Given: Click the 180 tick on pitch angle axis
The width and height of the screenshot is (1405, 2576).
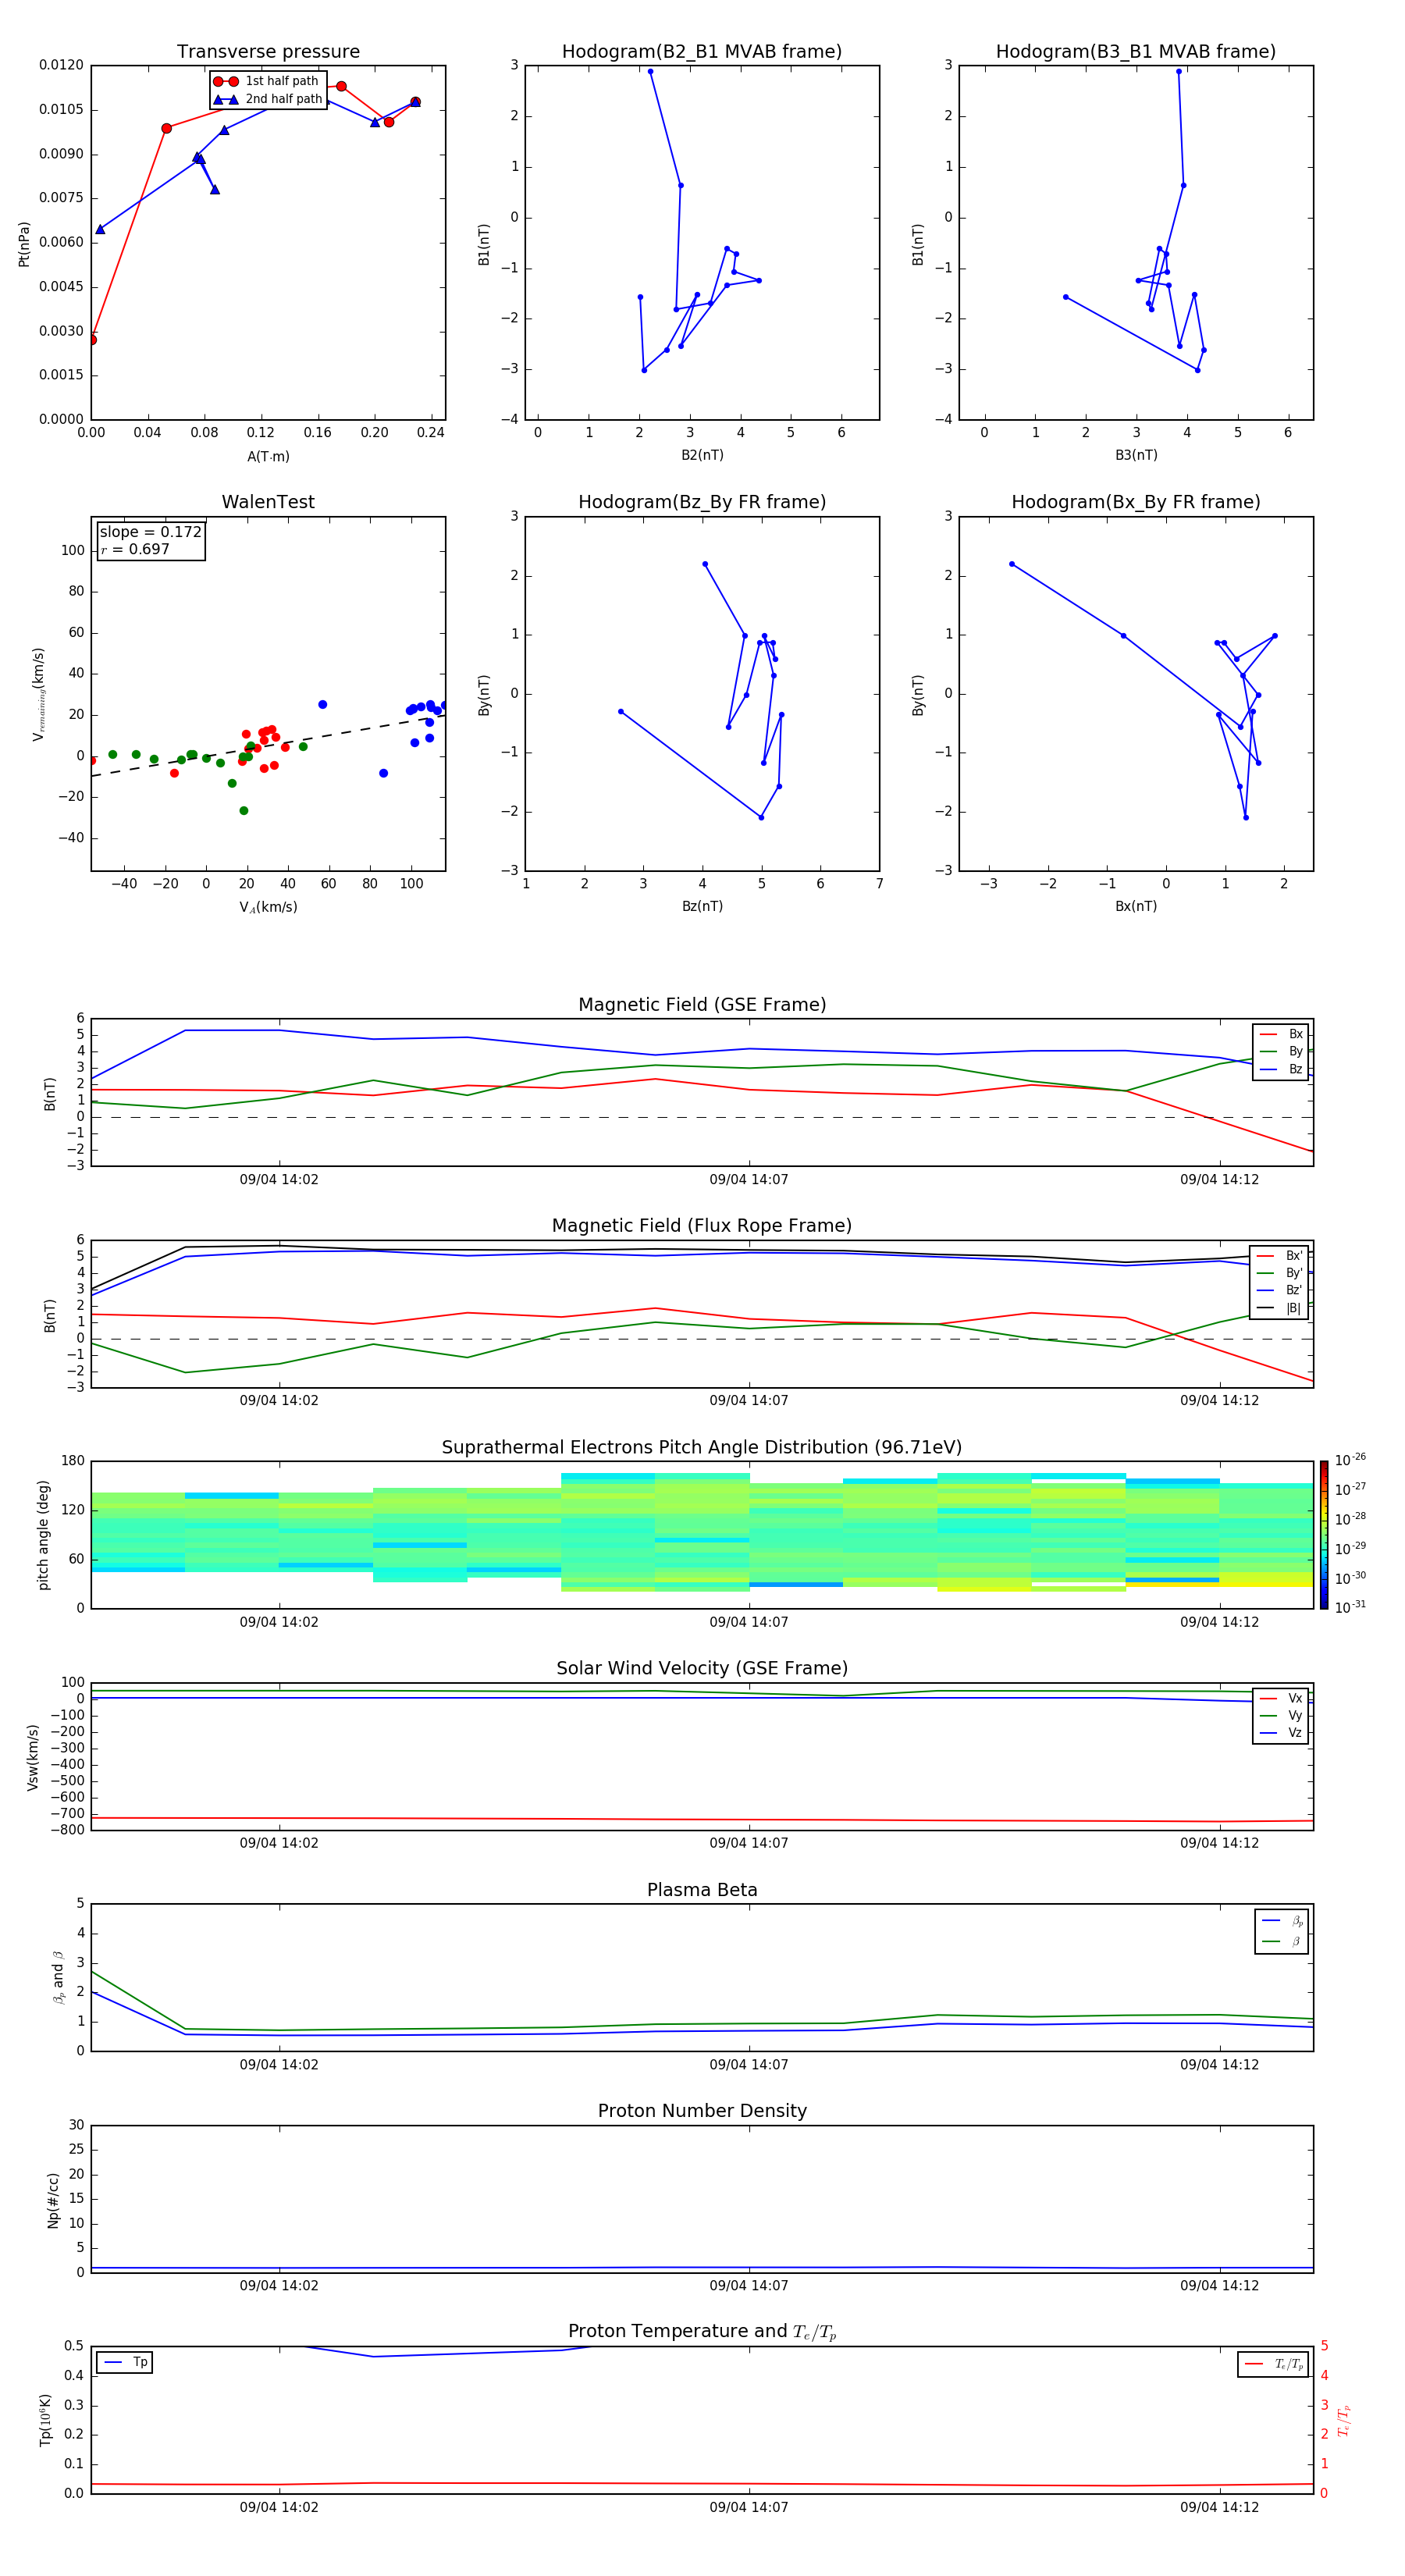Looking at the screenshot, I should point(73,1461).
